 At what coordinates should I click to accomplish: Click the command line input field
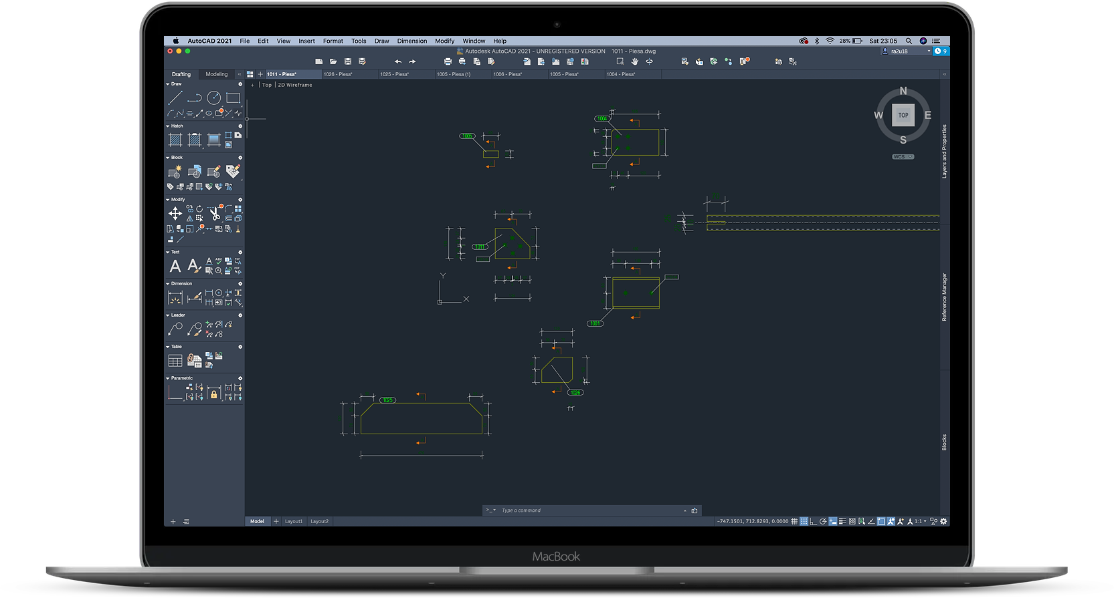[x=591, y=510]
